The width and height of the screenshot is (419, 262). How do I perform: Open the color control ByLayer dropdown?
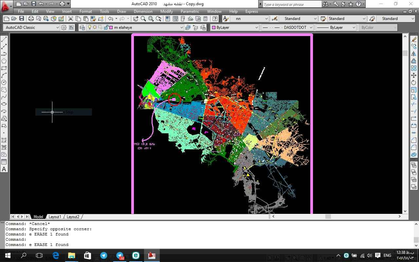(234, 28)
